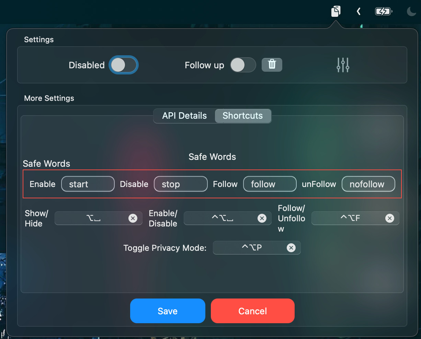This screenshot has width=421, height=339.
Task: Click the red Cancel button
Action: (x=253, y=311)
